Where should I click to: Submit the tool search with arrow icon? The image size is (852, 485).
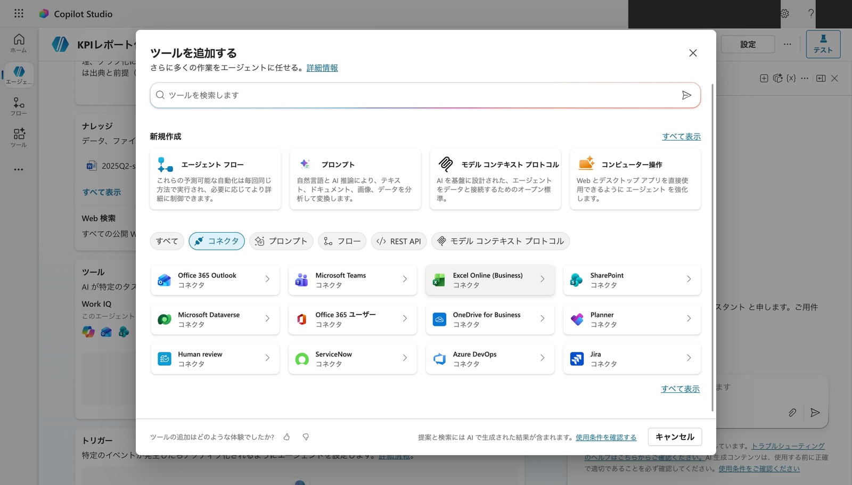coord(686,95)
